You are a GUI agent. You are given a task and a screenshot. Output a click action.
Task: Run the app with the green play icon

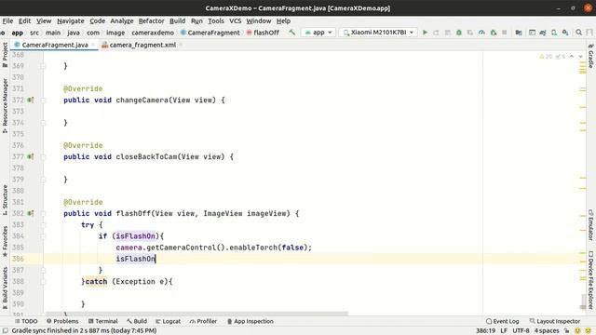click(x=425, y=33)
